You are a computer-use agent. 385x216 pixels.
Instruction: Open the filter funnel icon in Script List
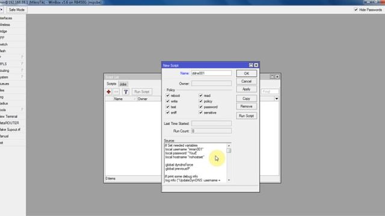[x=126, y=92]
